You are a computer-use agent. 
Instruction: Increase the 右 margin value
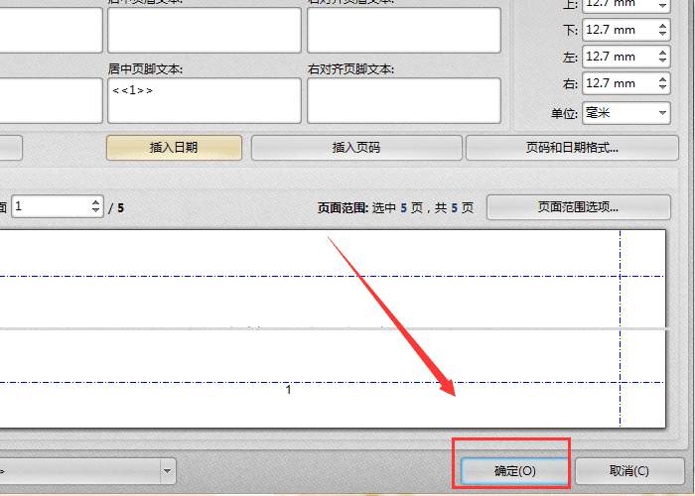click(x=662, y=79)
